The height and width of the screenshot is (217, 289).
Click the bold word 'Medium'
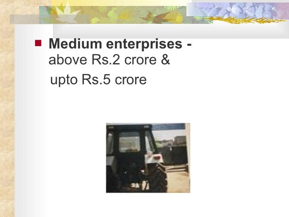(75, 44)
